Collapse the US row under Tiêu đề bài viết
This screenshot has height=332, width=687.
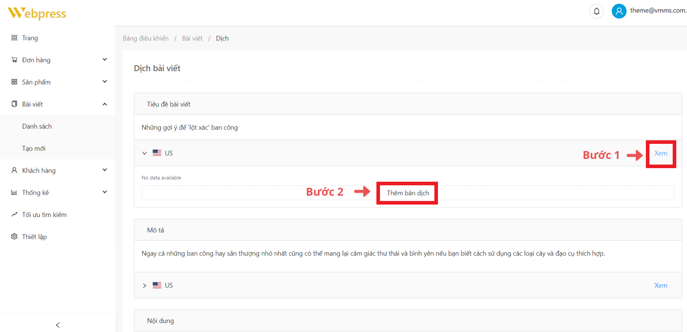tap(145, 153)
